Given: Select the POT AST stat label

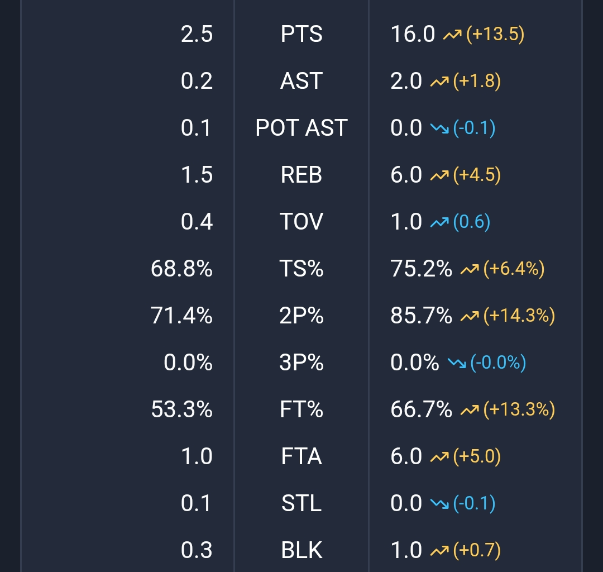Looking at the screenshot, I should [301, 128].
